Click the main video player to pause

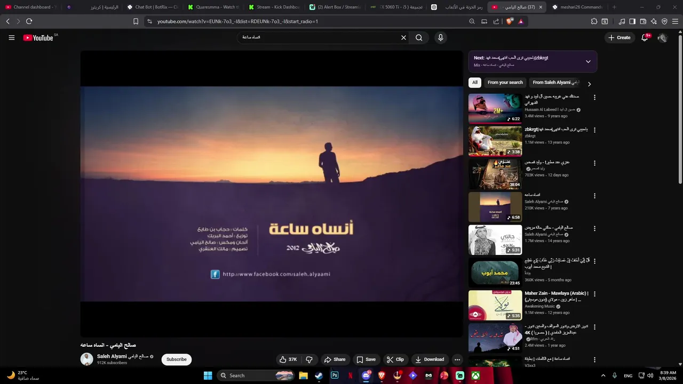click(272, 194)
